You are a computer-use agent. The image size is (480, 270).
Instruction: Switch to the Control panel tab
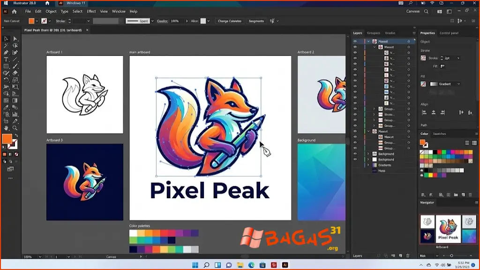(449, 33)
